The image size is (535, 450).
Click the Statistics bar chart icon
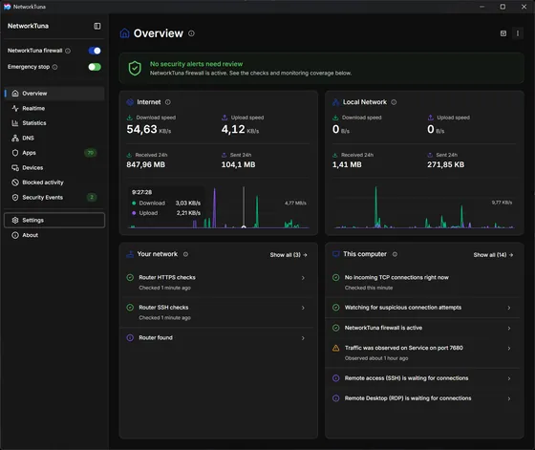15,123
